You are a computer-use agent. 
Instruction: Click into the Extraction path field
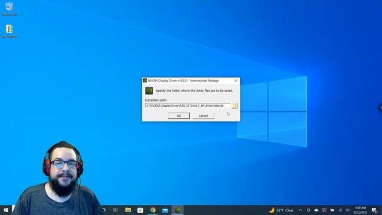coord(187,106)
